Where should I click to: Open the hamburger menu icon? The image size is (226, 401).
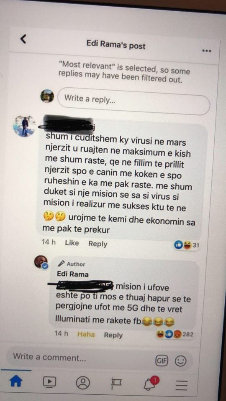tap(182, 385)
